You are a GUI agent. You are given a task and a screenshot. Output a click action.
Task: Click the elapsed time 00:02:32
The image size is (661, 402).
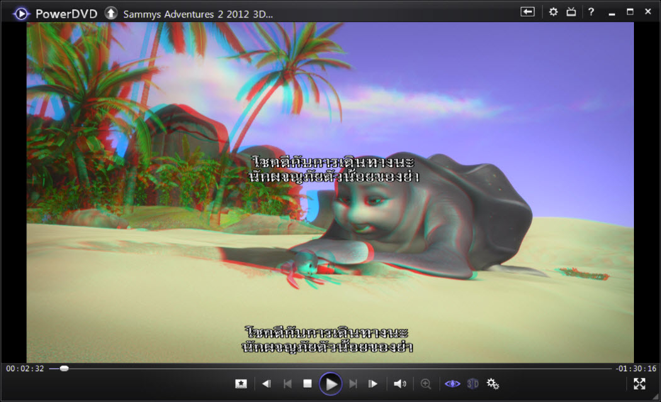25,369
